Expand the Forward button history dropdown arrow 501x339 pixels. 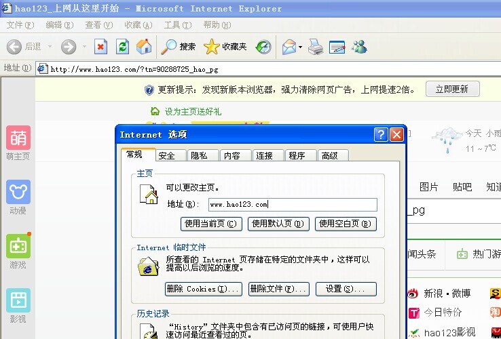(84, 47)
